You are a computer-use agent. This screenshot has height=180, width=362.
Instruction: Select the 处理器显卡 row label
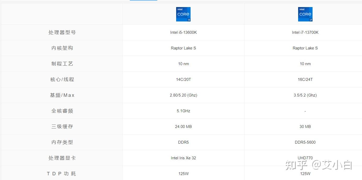62,158
